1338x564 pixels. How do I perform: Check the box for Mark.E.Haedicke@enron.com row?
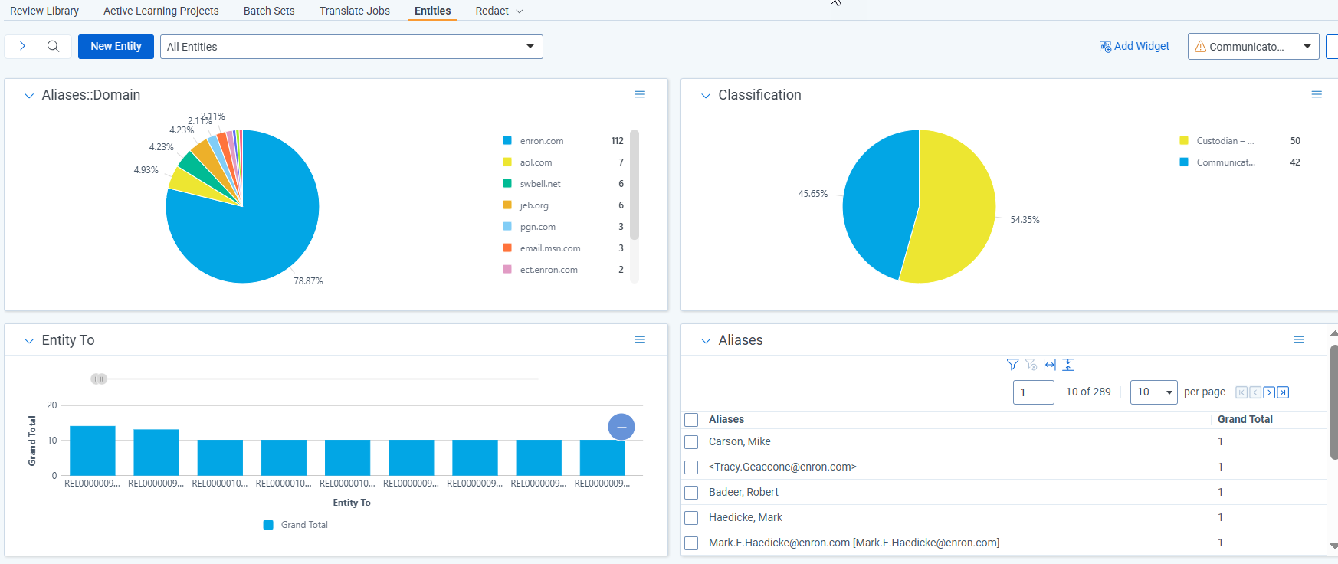point(691,543)
